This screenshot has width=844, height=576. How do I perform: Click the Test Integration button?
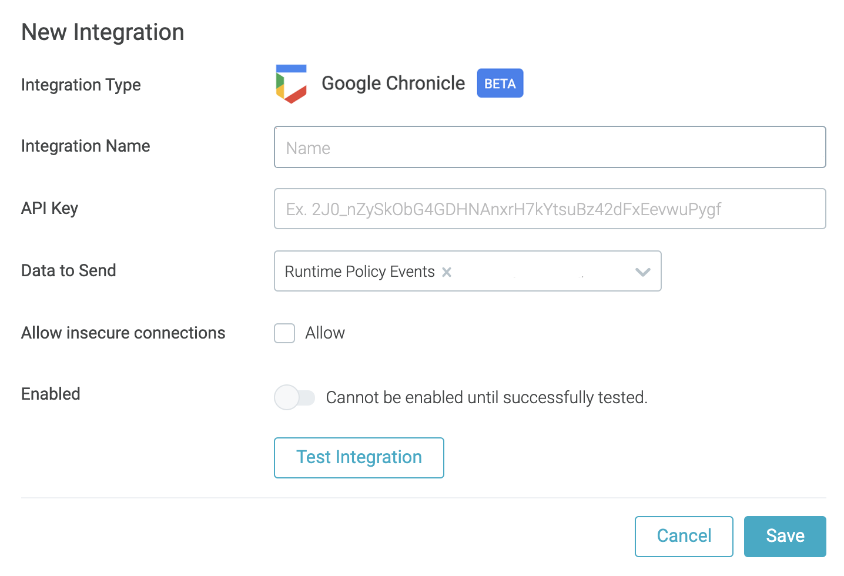[359, 458]
